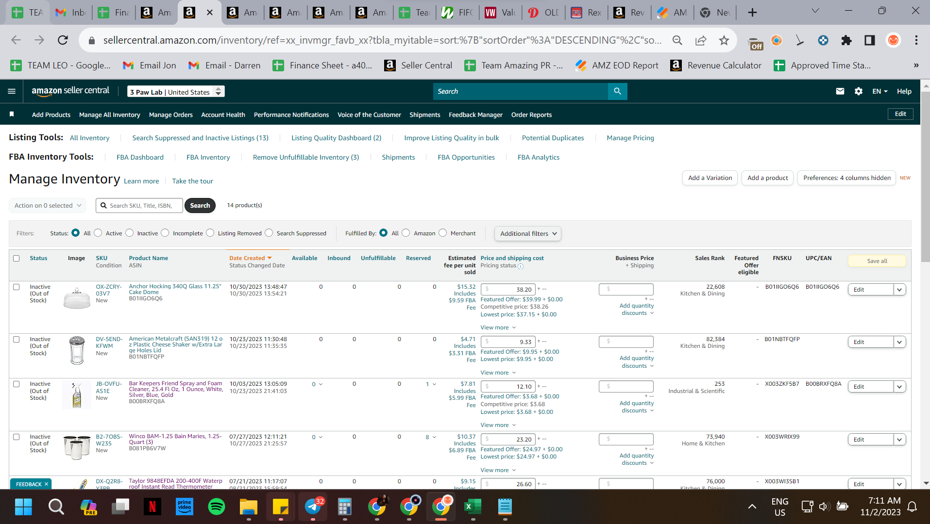The width and height of the screenshot is (930, 524).
Task: Focus the Search SKU, Title, ISBN field
Action: 139,206
